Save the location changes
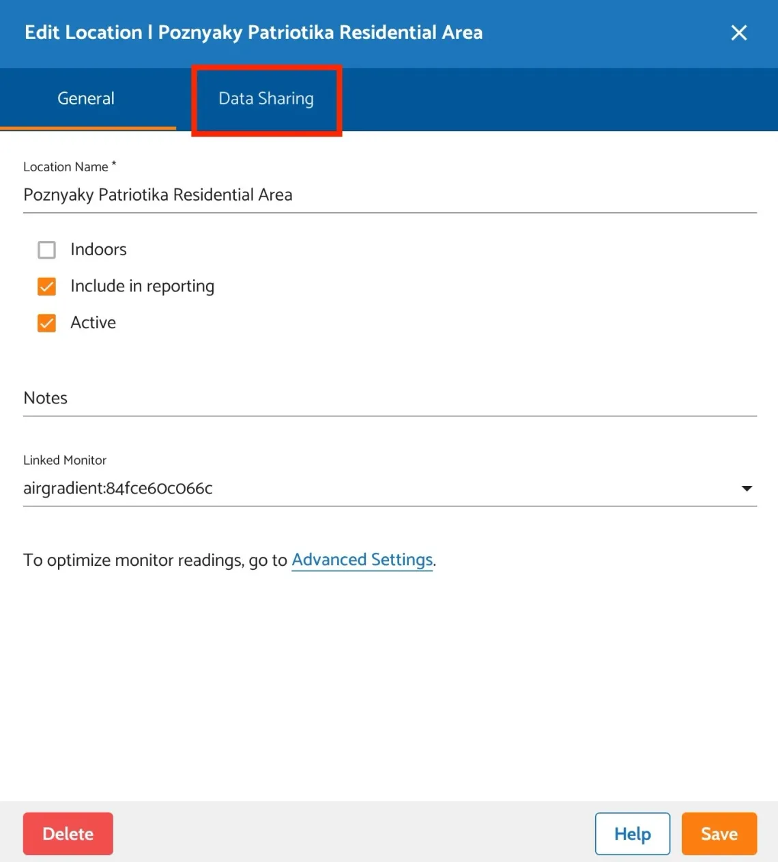 [x=719, y=833]
